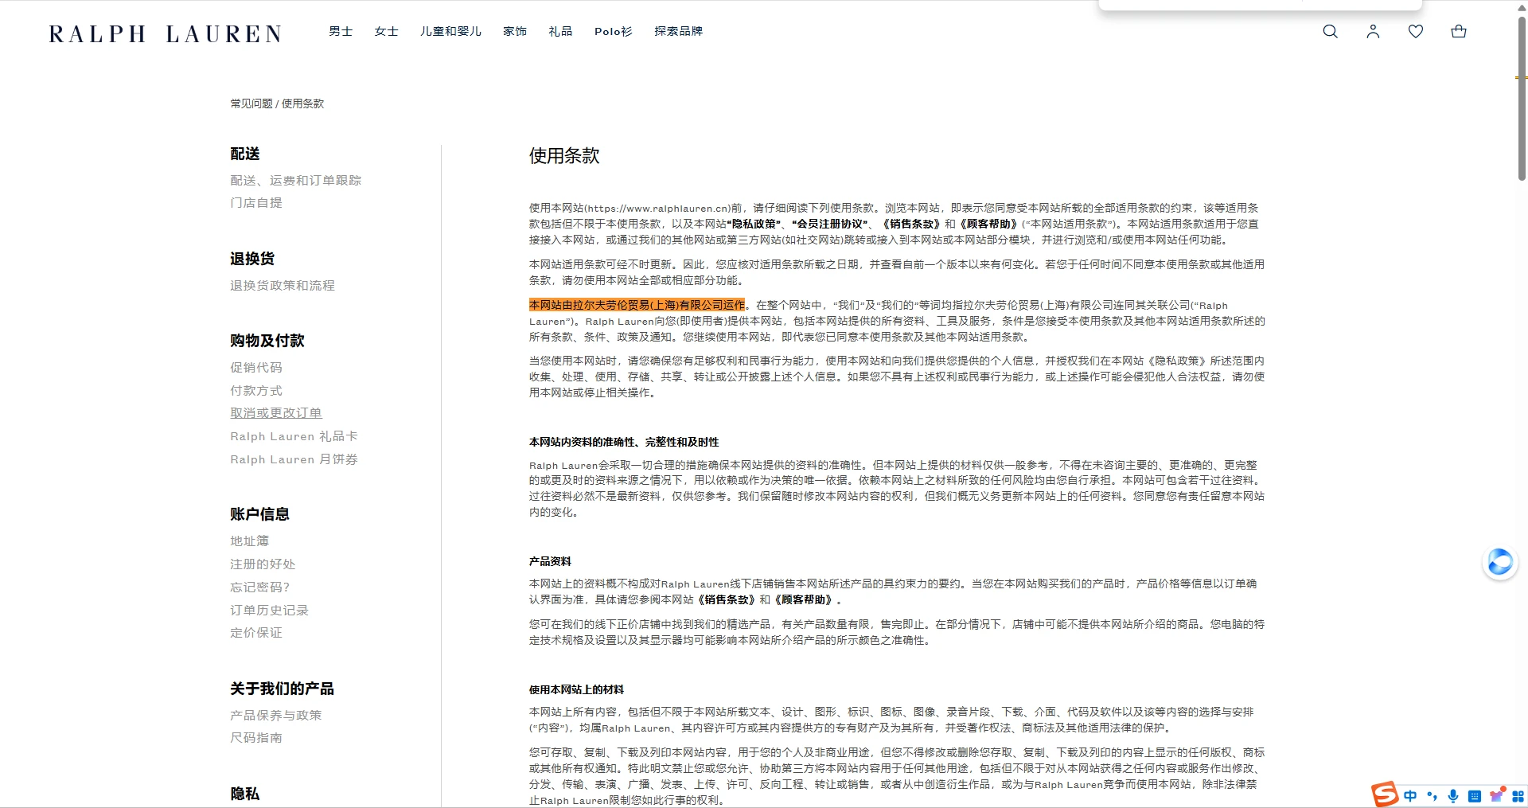Open the Sogou soft keyboard icon
The height and width of the screenshot is (808, 1528).
(1475, 796)
